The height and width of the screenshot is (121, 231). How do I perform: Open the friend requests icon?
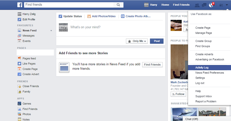pyautogui.click(x=197, y=5)
